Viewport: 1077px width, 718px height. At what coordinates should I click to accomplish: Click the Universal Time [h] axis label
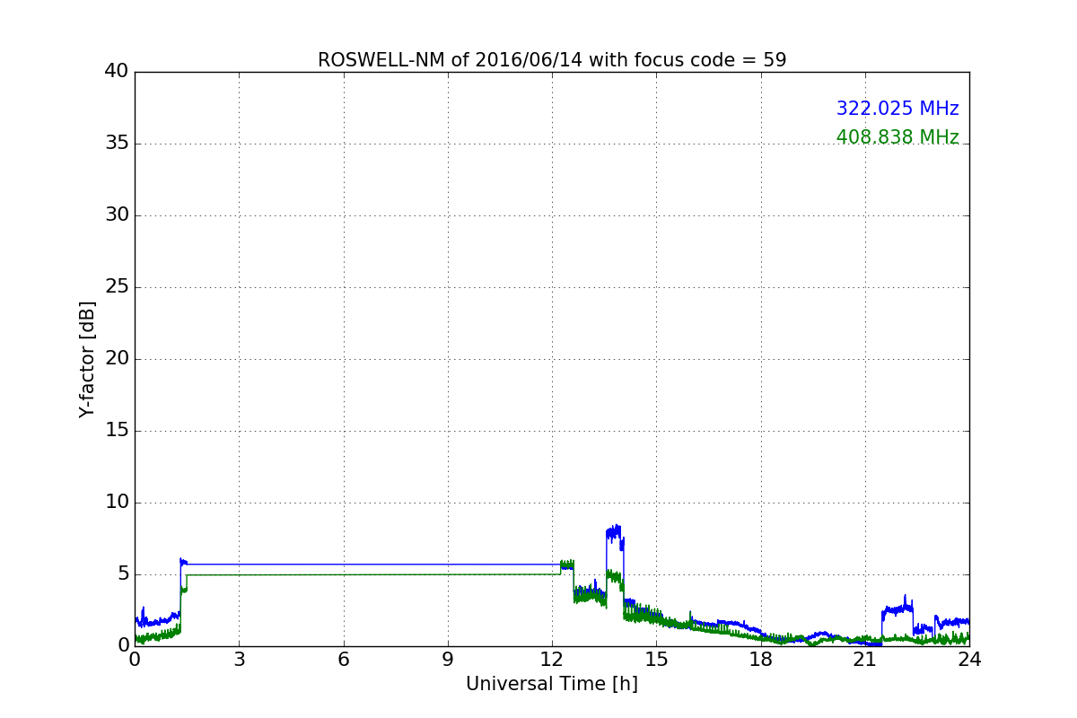coord(552,684)
